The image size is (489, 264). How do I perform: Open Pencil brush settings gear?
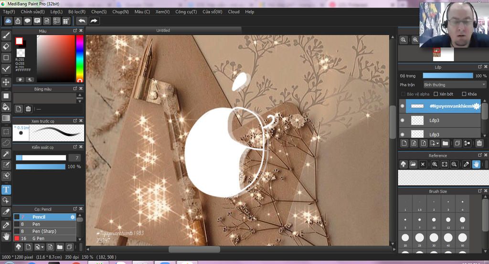click(73, 217)
